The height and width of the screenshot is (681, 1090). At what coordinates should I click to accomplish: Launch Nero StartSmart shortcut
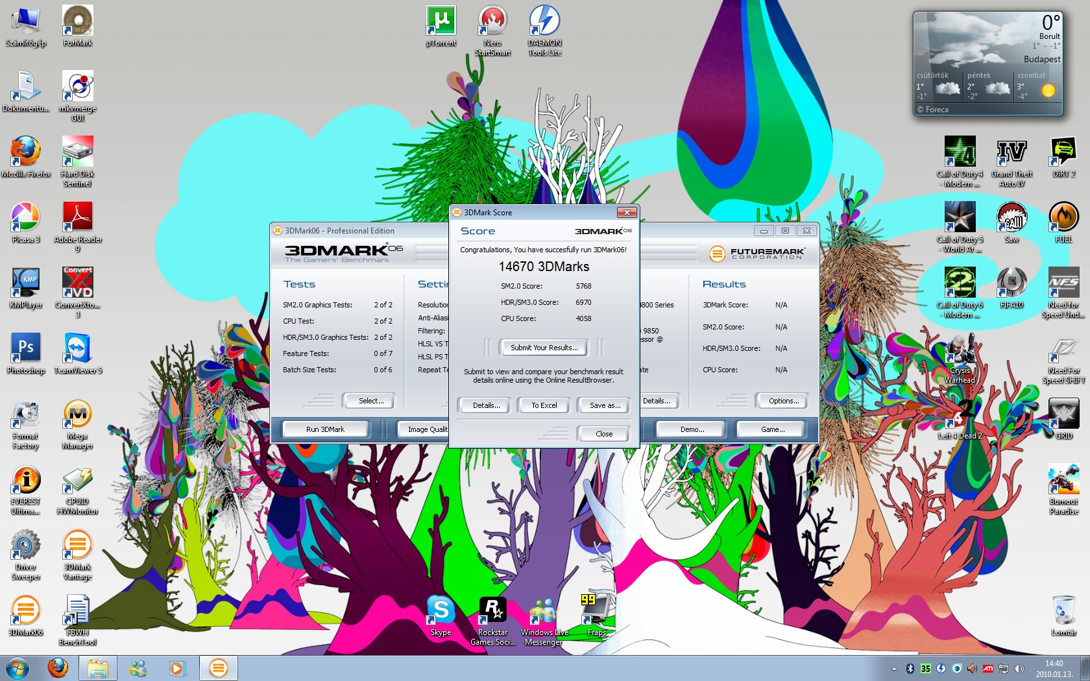(493, 31)
